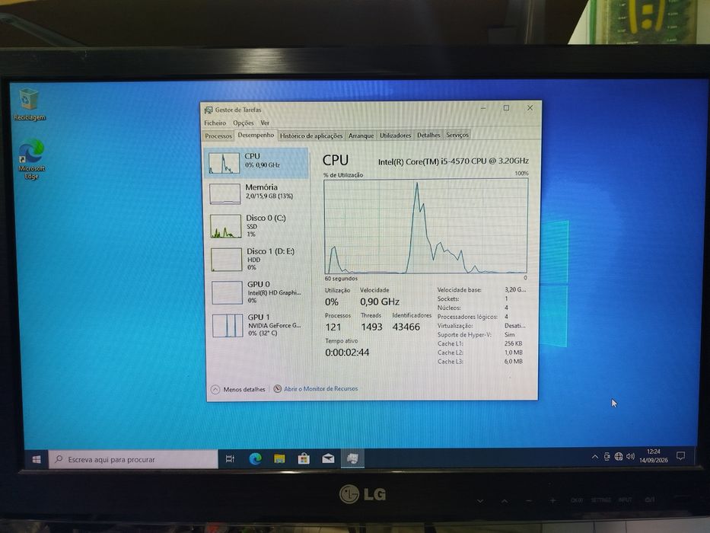This screenshot has width=710, height=533.
Task: Open File Explorer from the taskbar
Action: pos(279,458)
